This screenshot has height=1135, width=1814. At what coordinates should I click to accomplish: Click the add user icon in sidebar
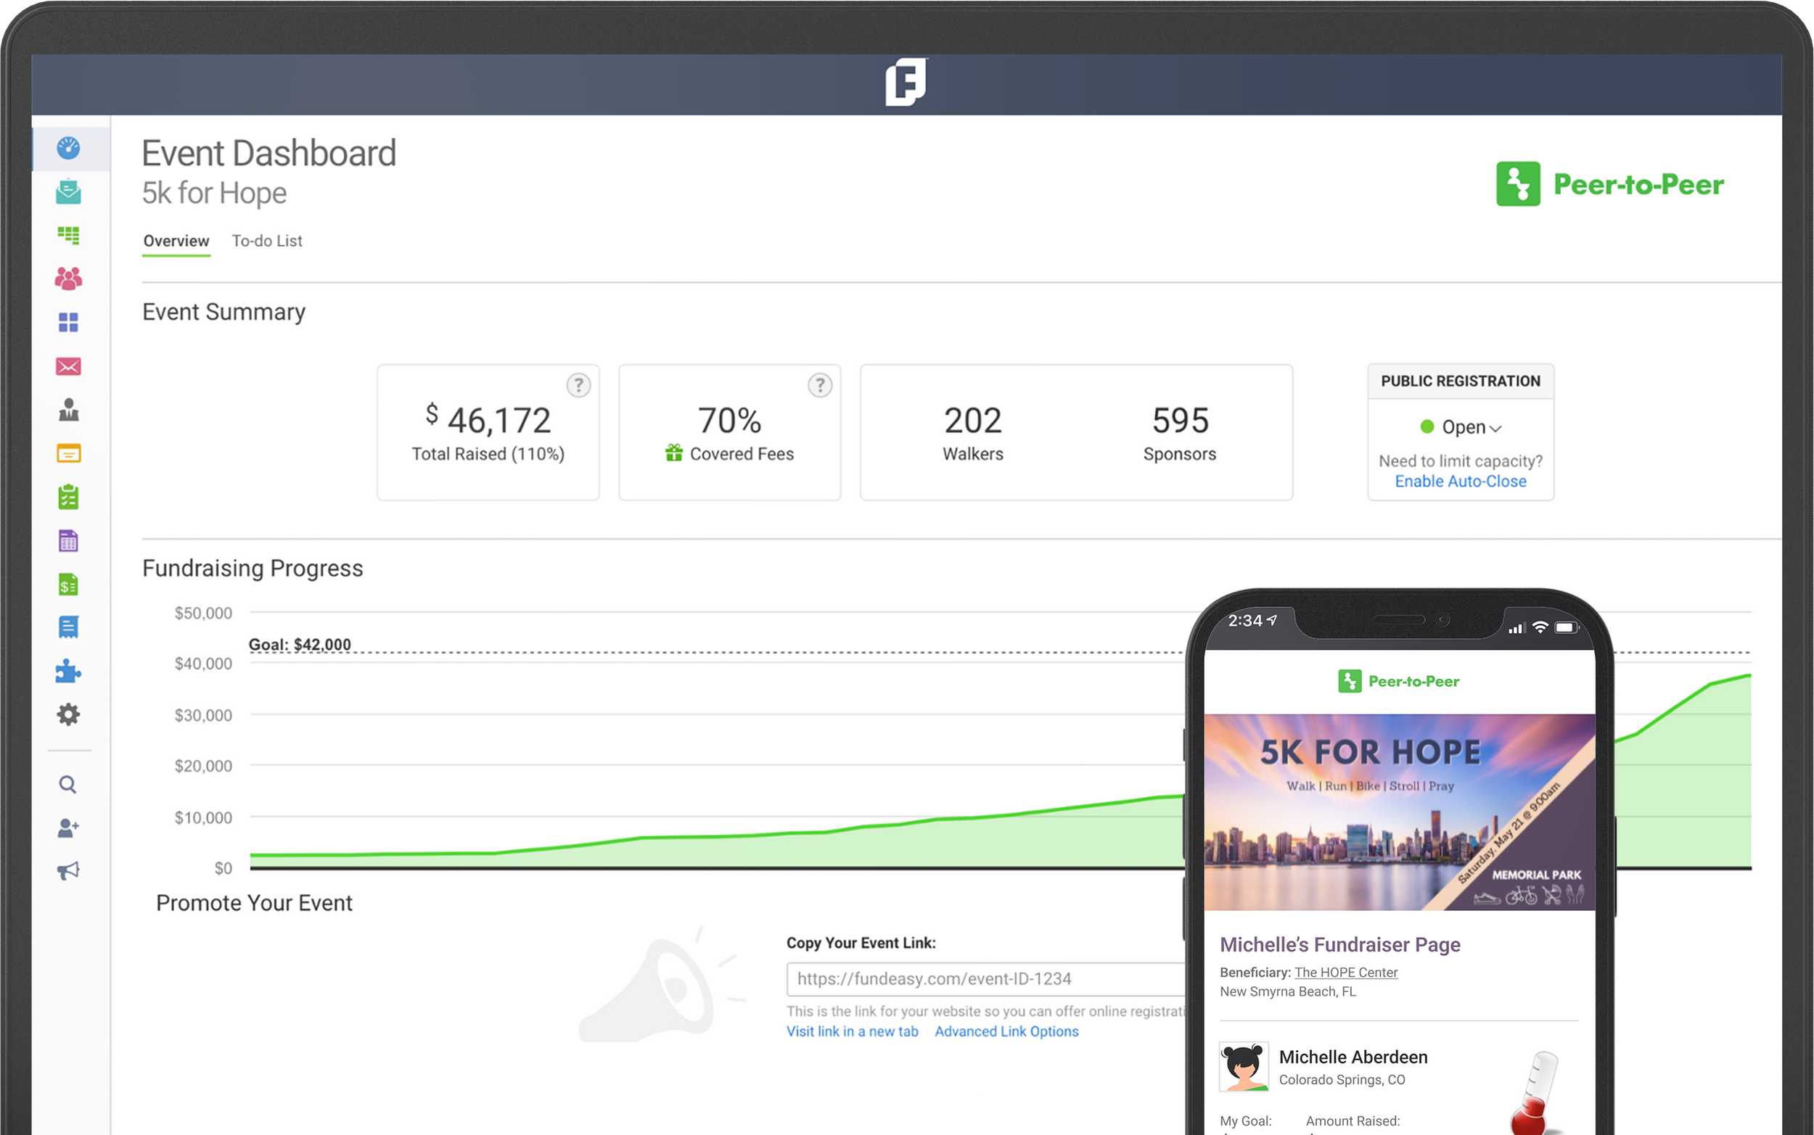click(68, 828)
